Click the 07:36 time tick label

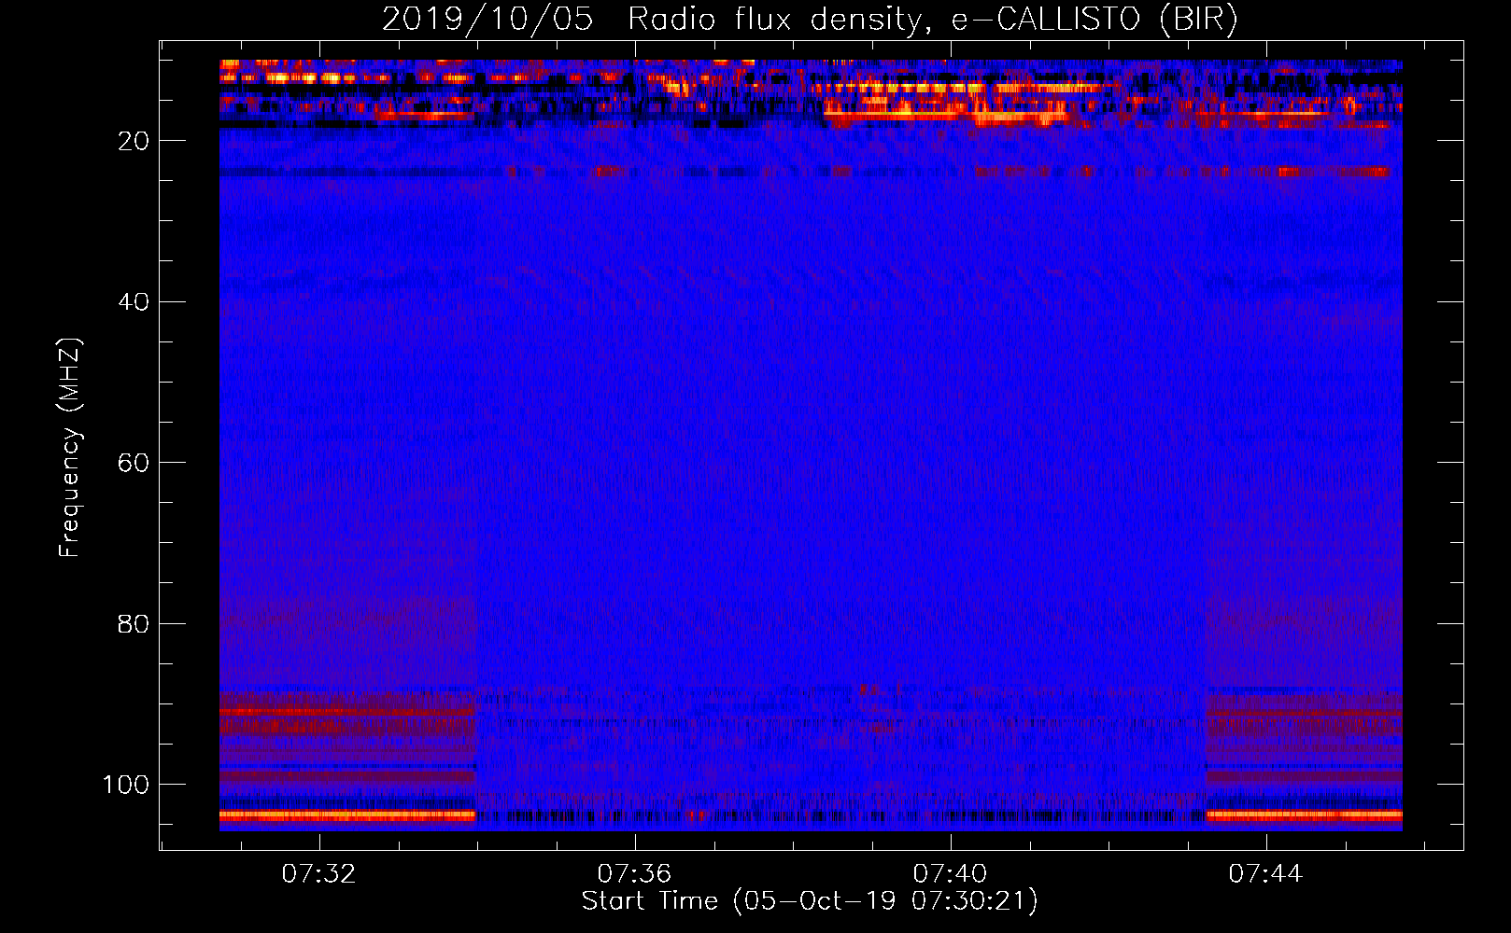click(x=635, y=874)
